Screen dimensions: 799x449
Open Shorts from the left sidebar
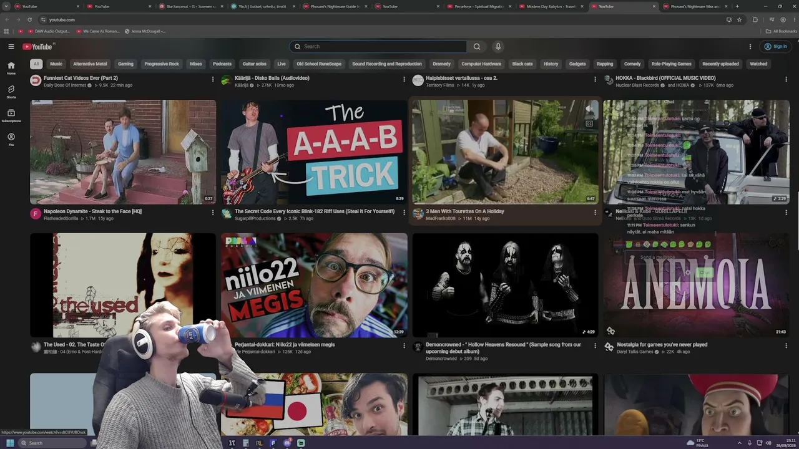coord(11,92)
